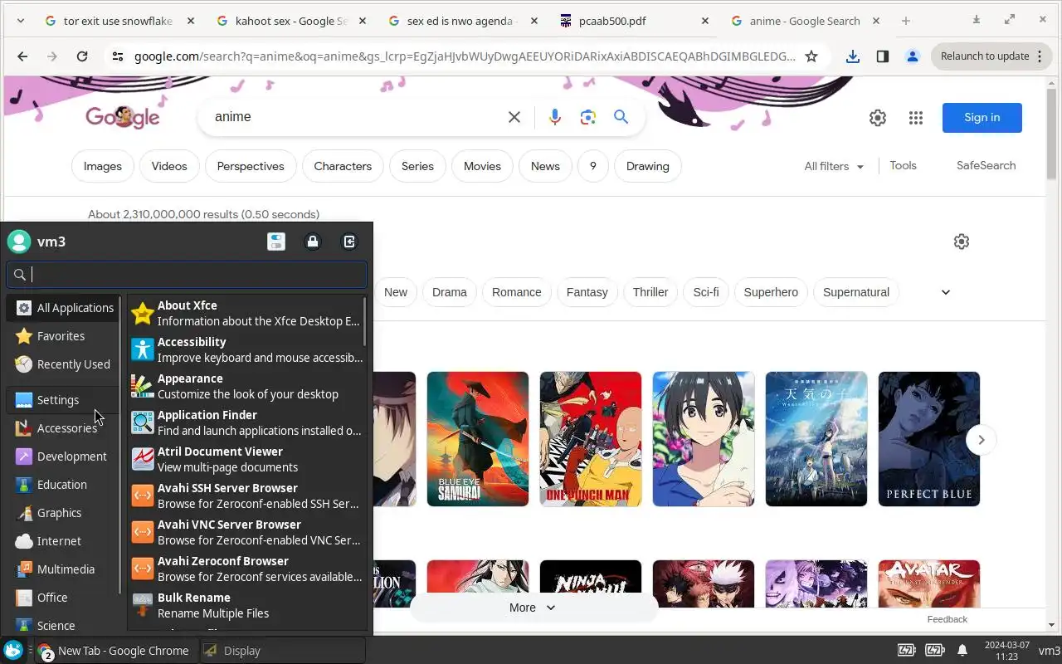Bookmark this page with the star icon
The width and height of the screenshot is (1062, 664).
[x=811, y=56]
